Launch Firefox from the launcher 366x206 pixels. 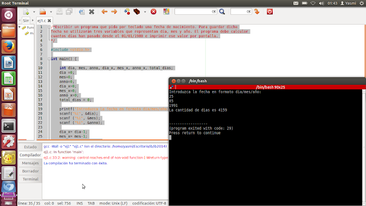pos(9,47)
